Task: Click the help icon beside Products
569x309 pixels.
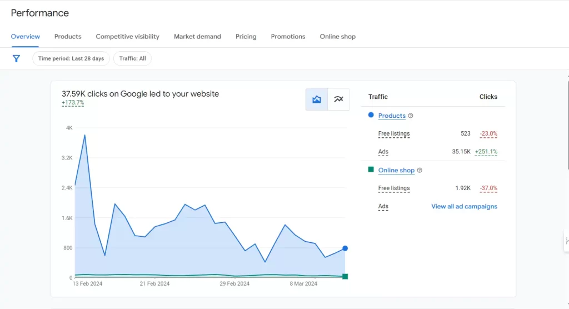Action: (411, 116)
